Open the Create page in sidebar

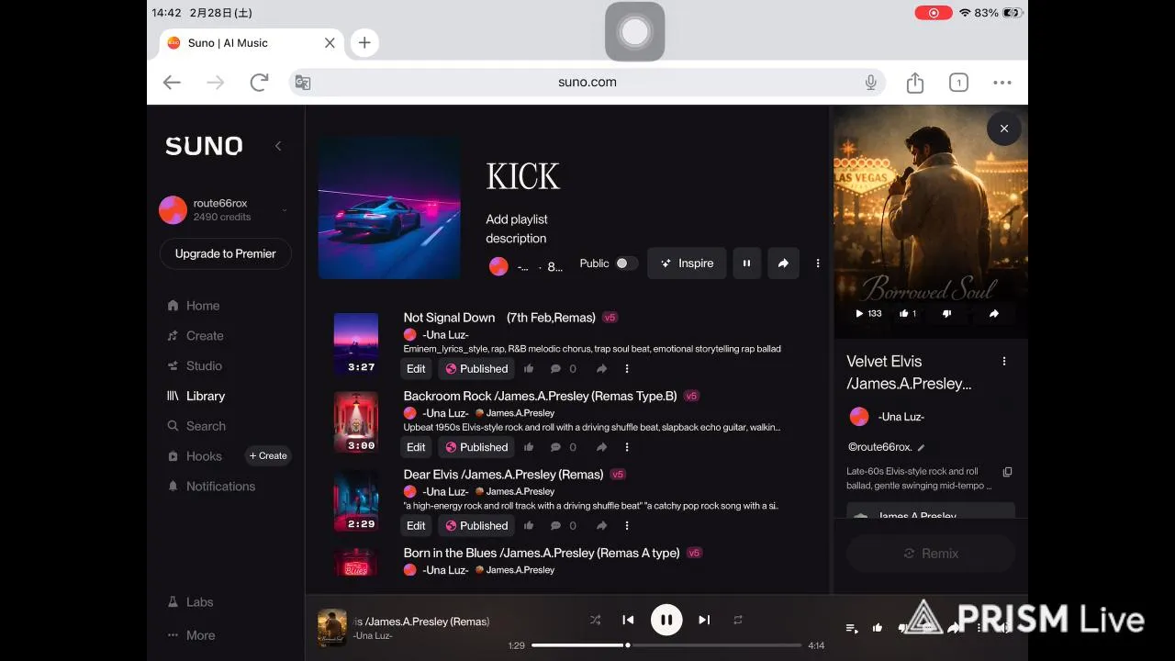pos(196,336)
